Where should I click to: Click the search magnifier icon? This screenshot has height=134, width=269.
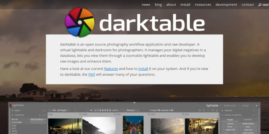[260, 5]
